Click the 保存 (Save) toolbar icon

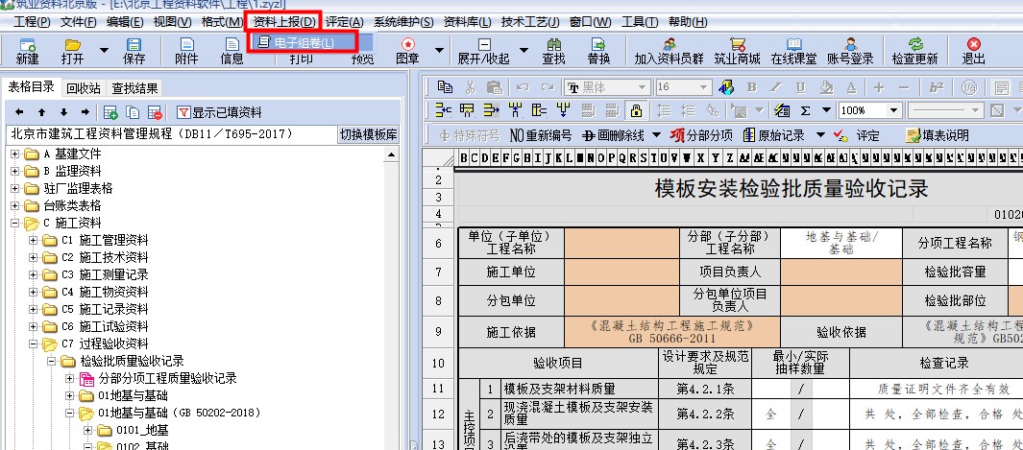tap(134, 50)
